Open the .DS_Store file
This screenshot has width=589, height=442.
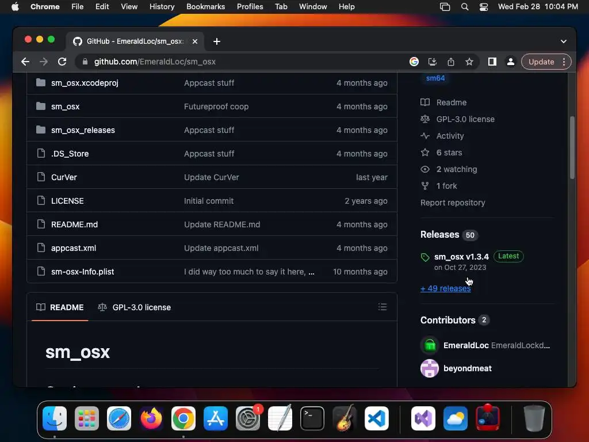point(70,154)
